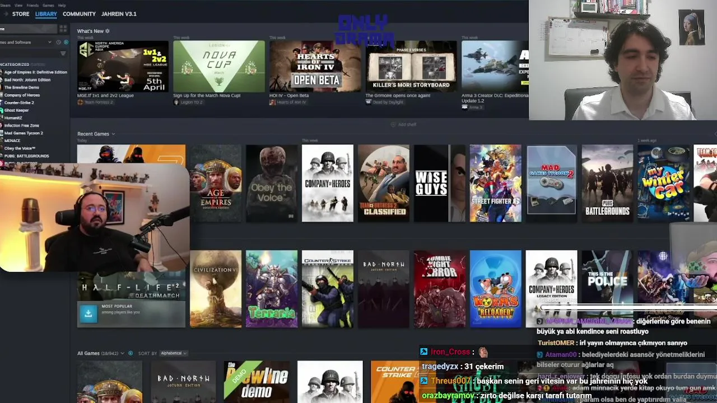Open the sidebar advanced filter icon
The height and width of the screenshot is (403, 717).
click(x=63, y=53)
